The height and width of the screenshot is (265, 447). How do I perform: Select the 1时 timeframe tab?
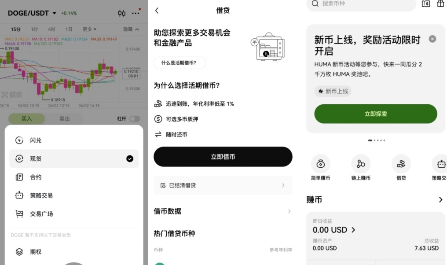pyautogui.click(x=34, y=29)
